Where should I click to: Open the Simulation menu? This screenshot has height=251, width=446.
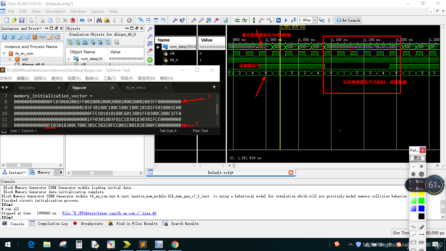tap(55, 11)
